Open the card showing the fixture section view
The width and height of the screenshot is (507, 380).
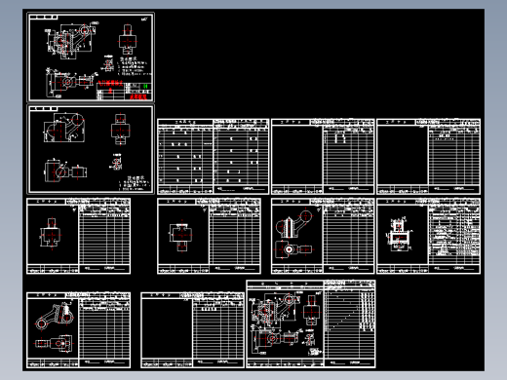coord(428,236)
